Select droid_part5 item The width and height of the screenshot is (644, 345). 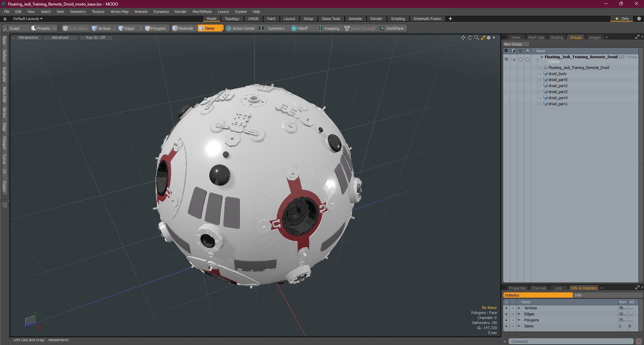558,80
